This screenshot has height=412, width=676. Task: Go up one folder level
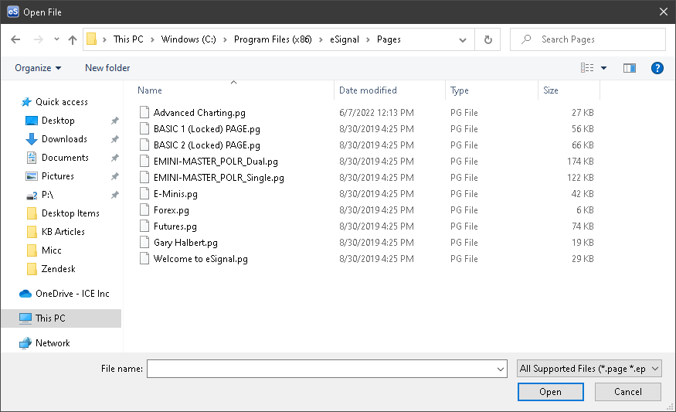pyautogui.click(x=73, y=39)
